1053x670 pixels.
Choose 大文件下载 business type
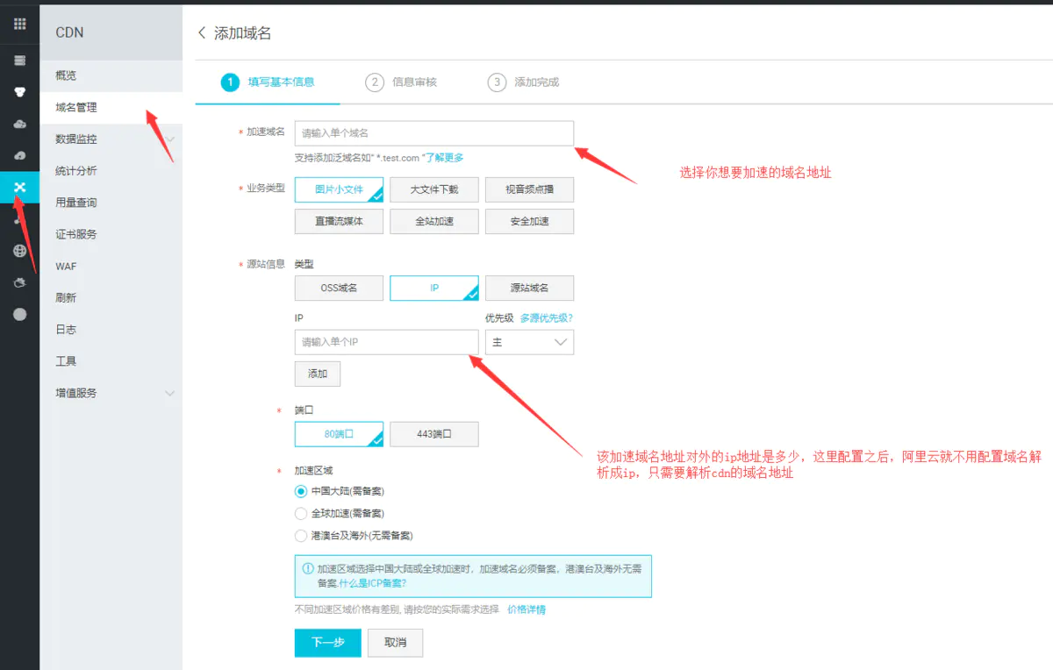click(433, 189)
